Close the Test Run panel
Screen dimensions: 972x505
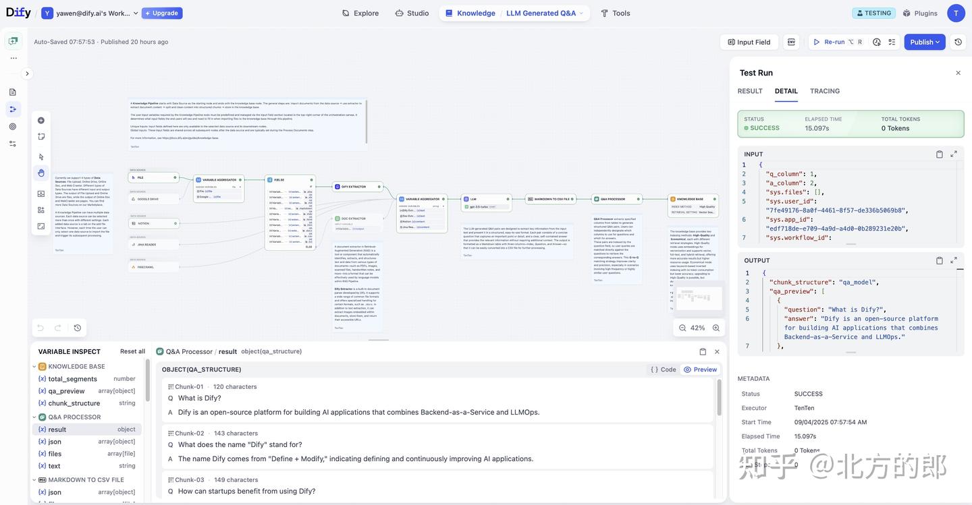[958, 73]
